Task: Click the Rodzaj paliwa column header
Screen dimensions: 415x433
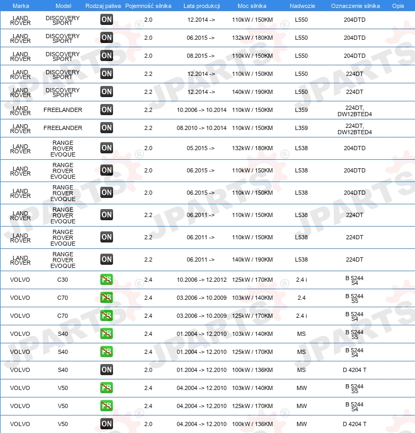Action: (x=103, y=6)
